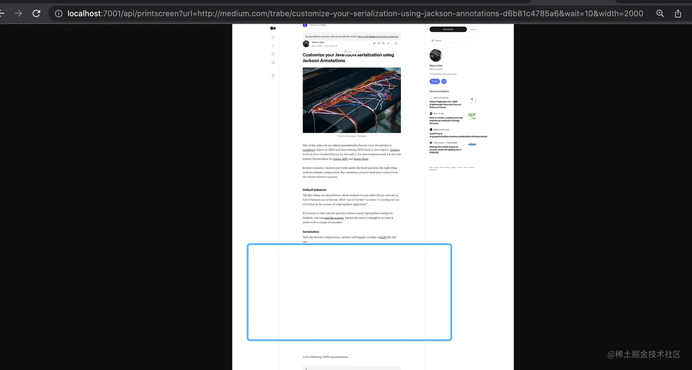Click the 'Spring Boot' link
This screenshot has width=692, height=370.
coord(361,159)
